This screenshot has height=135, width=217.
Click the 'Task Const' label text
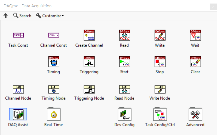[18, 45]
